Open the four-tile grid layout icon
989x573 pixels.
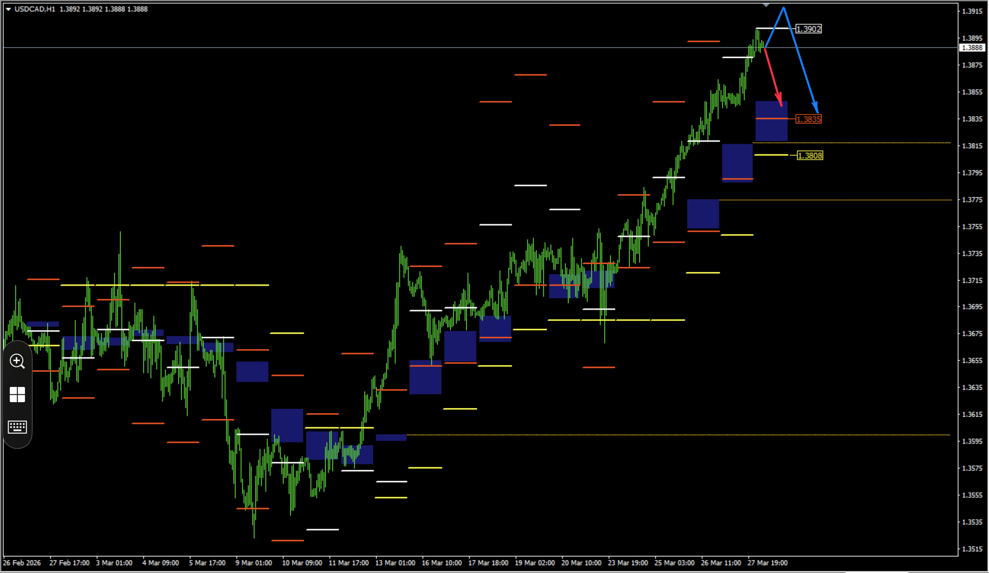pyautogui.click(x=17, y=395)
